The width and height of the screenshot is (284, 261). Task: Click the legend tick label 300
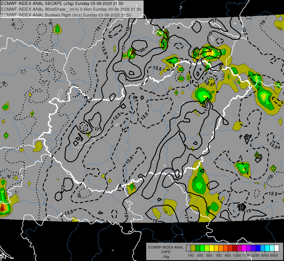point(200,255)
